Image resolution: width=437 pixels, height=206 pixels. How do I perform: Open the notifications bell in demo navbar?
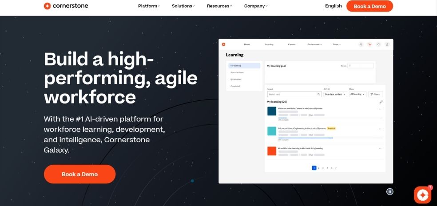[x=378, y=44]
